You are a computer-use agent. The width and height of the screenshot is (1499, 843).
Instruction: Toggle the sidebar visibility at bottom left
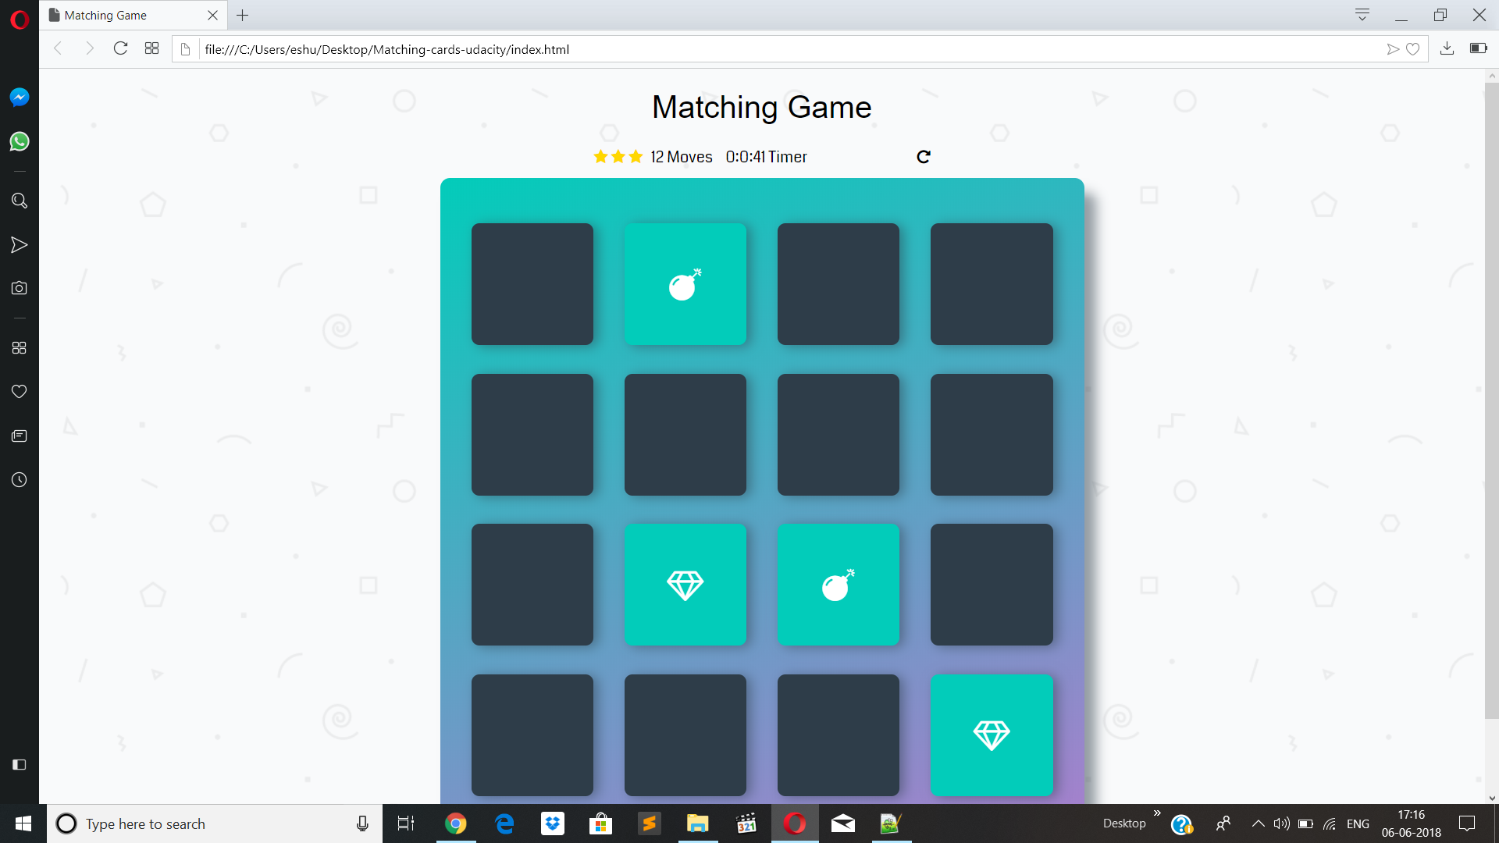coord(19,765)
